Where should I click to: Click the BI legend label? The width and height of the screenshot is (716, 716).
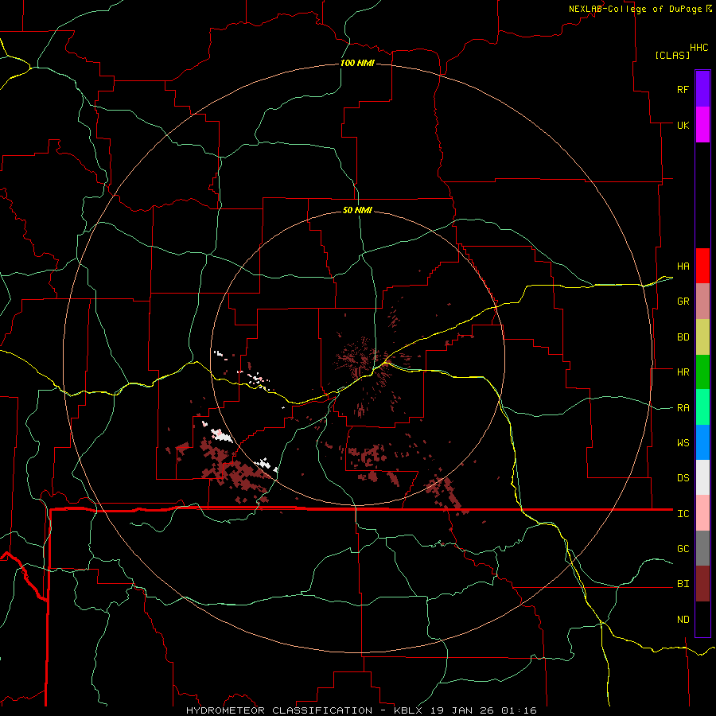(x=683, y=584)
